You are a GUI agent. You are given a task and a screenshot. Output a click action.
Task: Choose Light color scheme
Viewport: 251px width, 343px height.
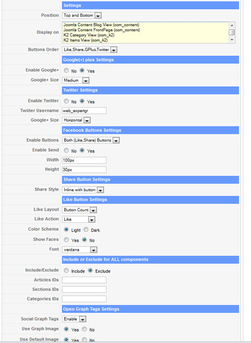point(66,230)
